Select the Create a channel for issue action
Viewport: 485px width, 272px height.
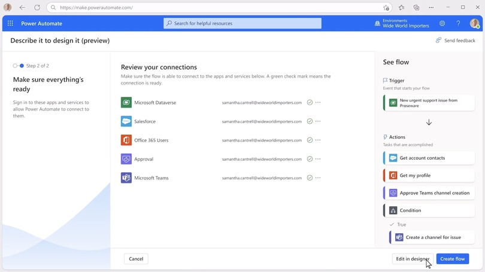pyautogui.click(x=432, y=237)
